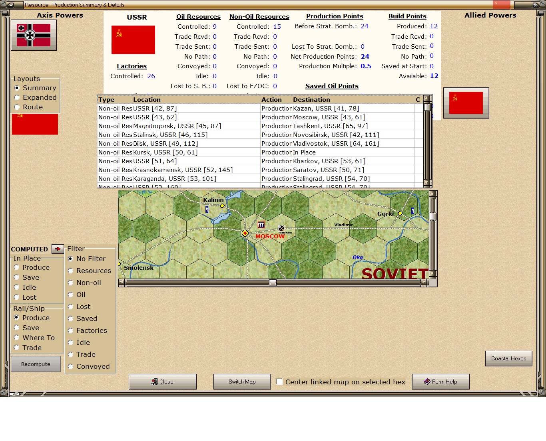546x441 pixels.
Task: Select the Expanded layout option
Action: click(x=35, y=97)
